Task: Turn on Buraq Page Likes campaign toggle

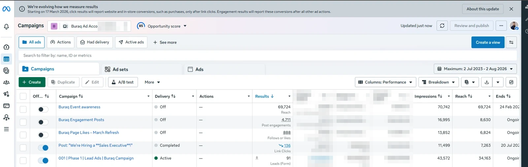Action: (43, 135)
